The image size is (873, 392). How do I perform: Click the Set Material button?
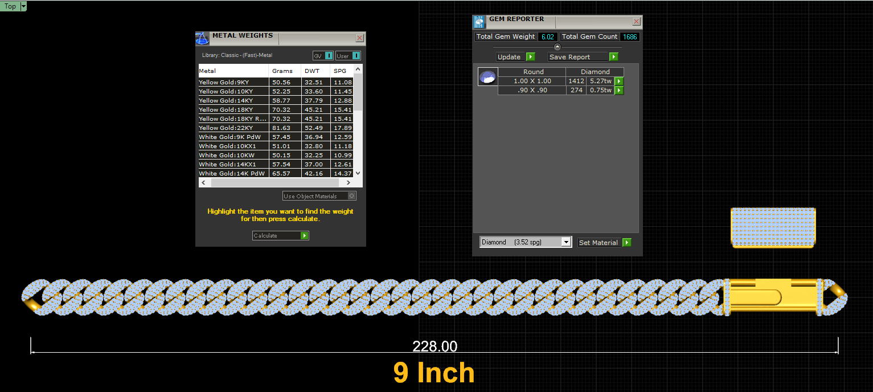(600, 243)
